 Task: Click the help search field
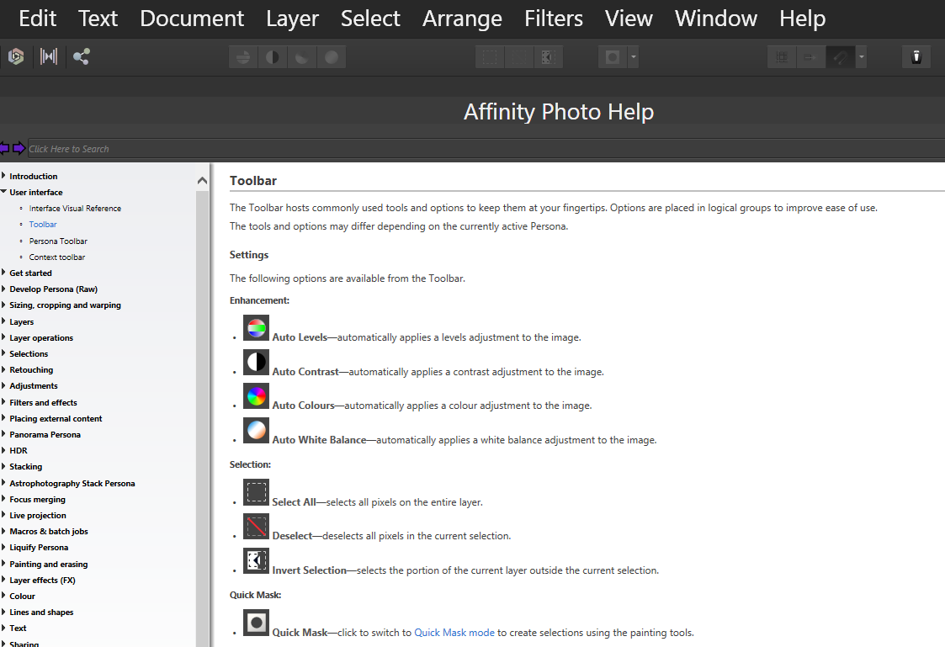point(486,149)
